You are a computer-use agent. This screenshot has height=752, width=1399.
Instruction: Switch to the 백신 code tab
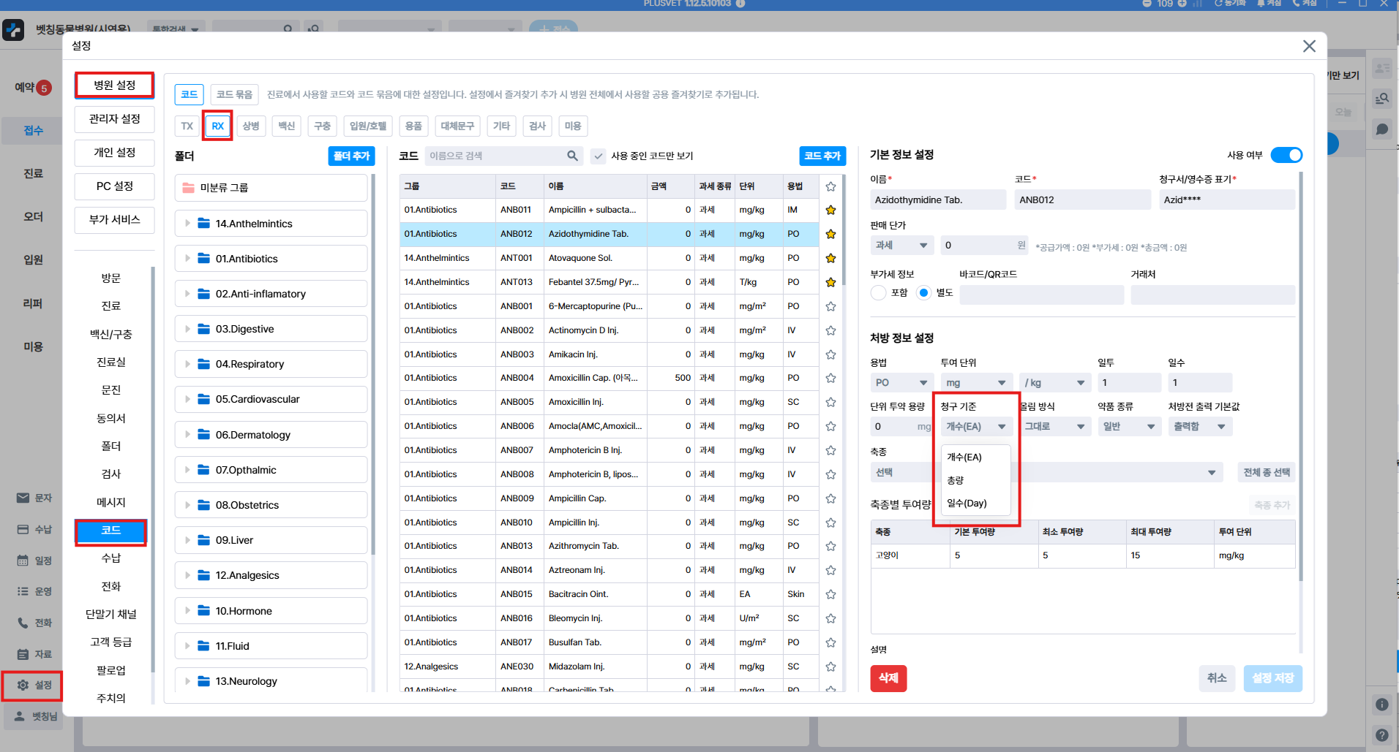pos(286,126)
